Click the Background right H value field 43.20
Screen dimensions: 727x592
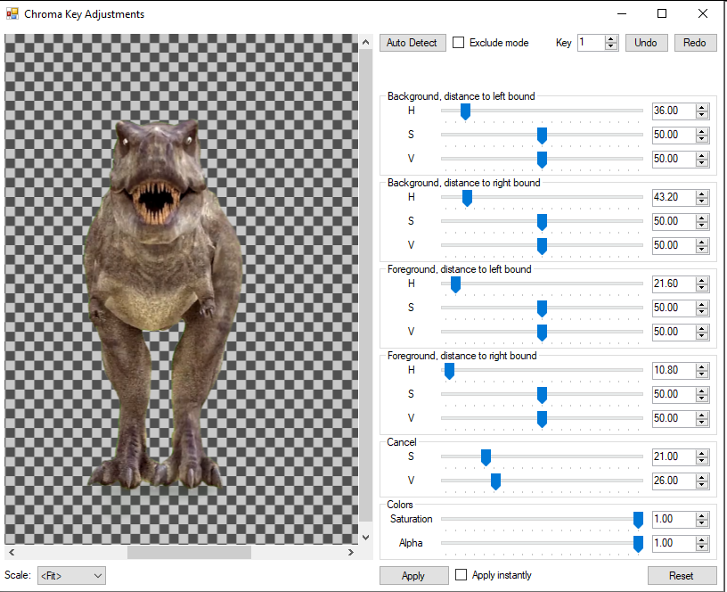point(674,197)
